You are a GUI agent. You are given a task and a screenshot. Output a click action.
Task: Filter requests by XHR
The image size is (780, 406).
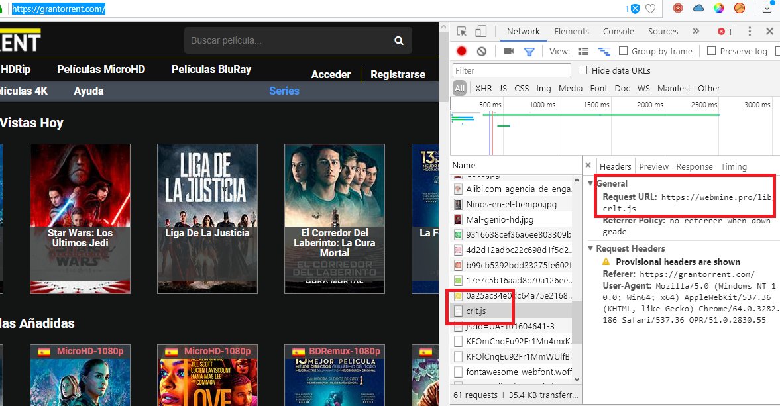click(483, 88)
